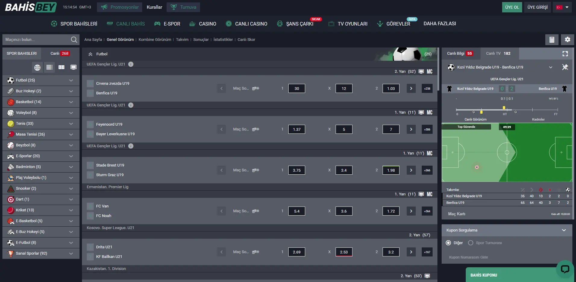Open the language dropdown arrow
Image resolution: width=576 pixels, height=282 pixels.
click(x=567, y=7)
